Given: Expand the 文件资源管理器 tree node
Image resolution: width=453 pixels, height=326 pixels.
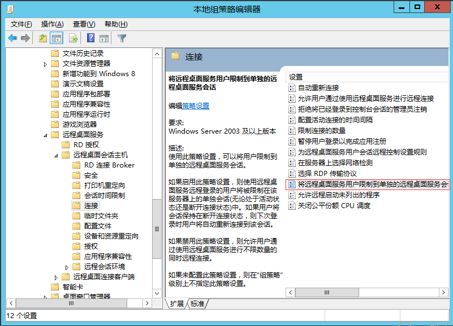Looking at the screenshot, I should (45, 64).
